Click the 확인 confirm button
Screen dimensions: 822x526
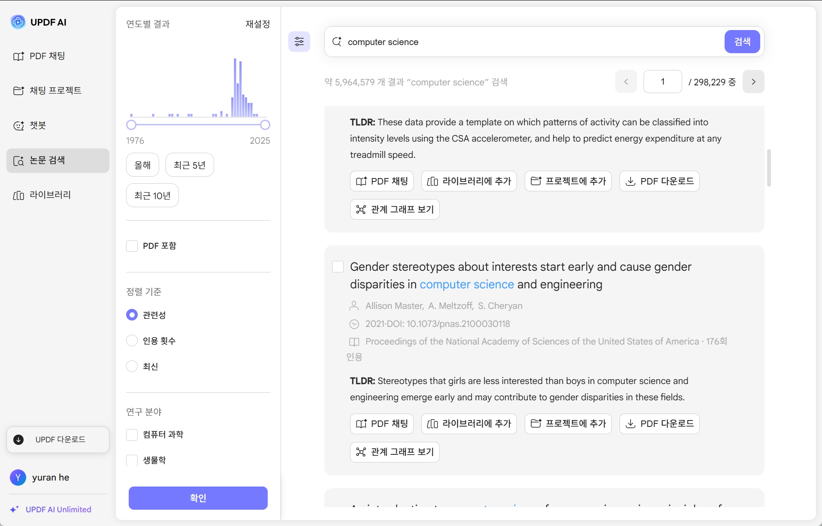pyautogui.click(x=198, y=498)
